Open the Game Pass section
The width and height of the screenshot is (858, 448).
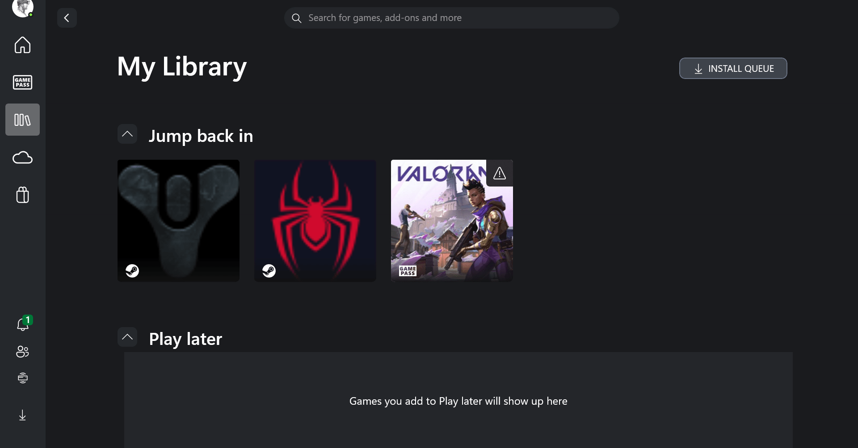point(22,82)
